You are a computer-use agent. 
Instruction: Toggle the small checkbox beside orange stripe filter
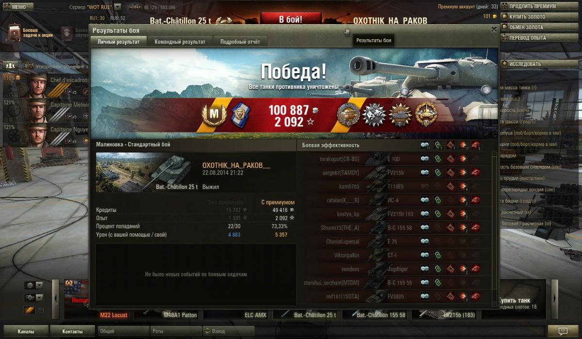click(41, 310)
